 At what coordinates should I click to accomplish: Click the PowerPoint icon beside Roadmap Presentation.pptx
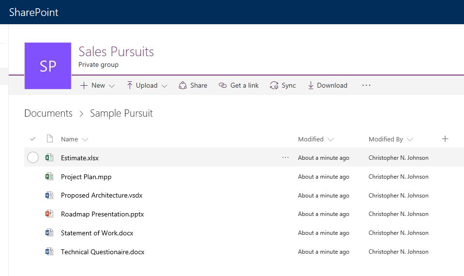tap(49, 214)
